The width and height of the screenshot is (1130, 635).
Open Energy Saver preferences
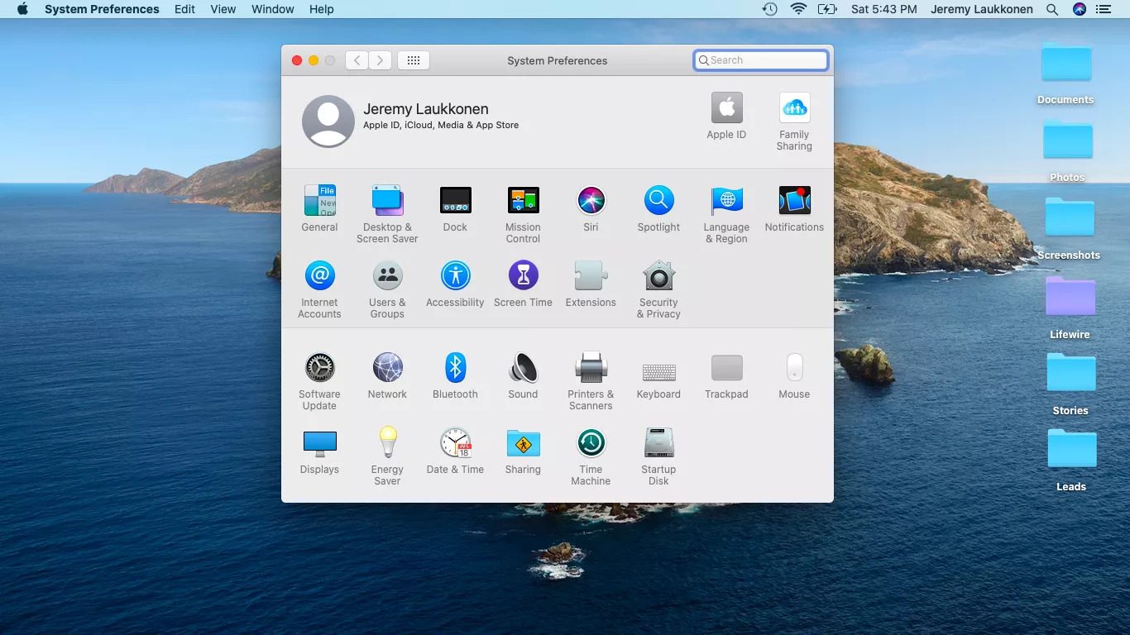coord(387,443)
